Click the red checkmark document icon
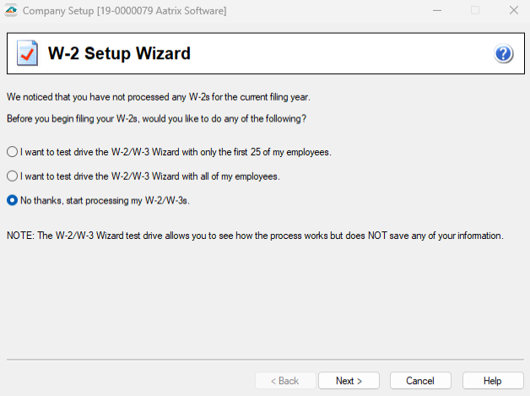Screen dimensions: 530x396 27,54
